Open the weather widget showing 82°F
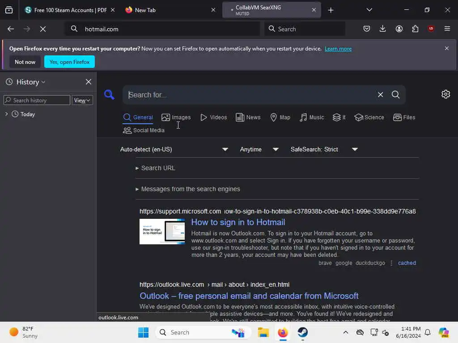This screenshot has width=458, height=343. (x=24, y=332)
